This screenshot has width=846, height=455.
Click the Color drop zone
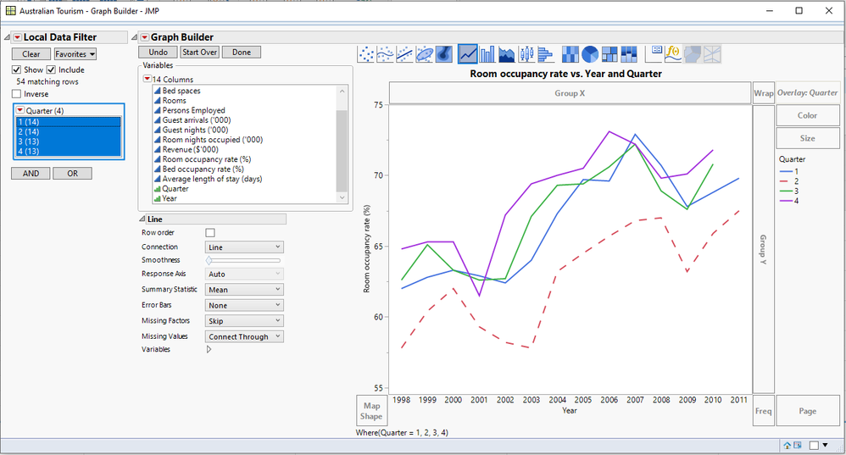click(x=808, y=115)
